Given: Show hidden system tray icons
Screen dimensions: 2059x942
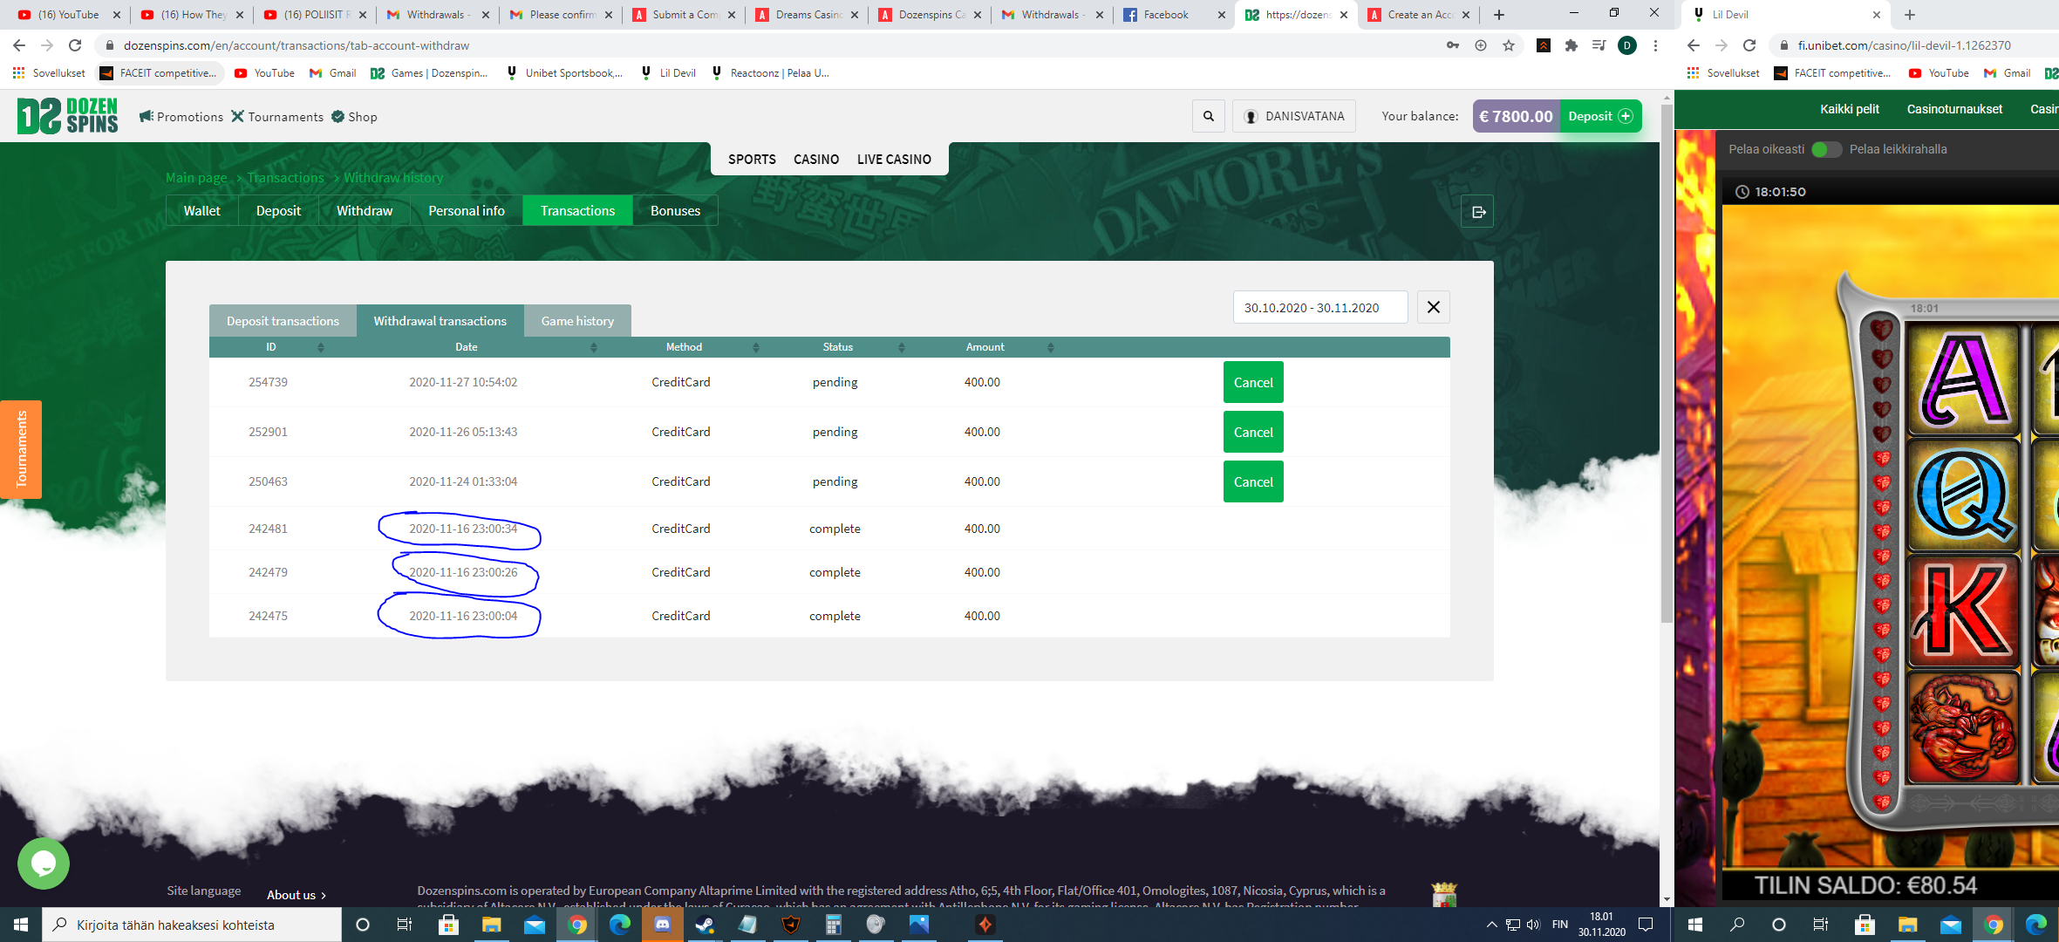Looking at the screenshot, I should [x=1491, y=925].
